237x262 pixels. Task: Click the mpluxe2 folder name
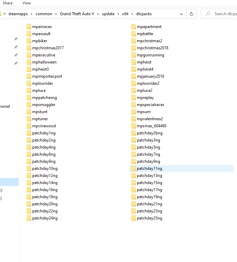(x=145, y=90)
